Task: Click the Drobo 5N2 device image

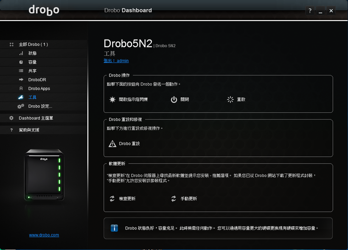Action: pos(44,175)
